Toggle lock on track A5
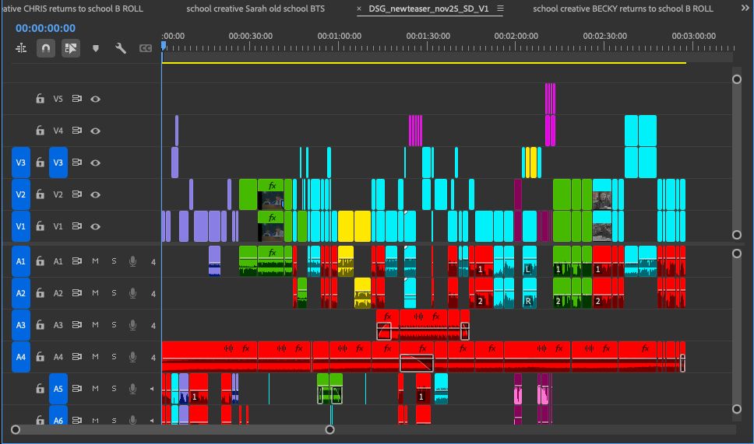754x444 pixels. point(40,388)
